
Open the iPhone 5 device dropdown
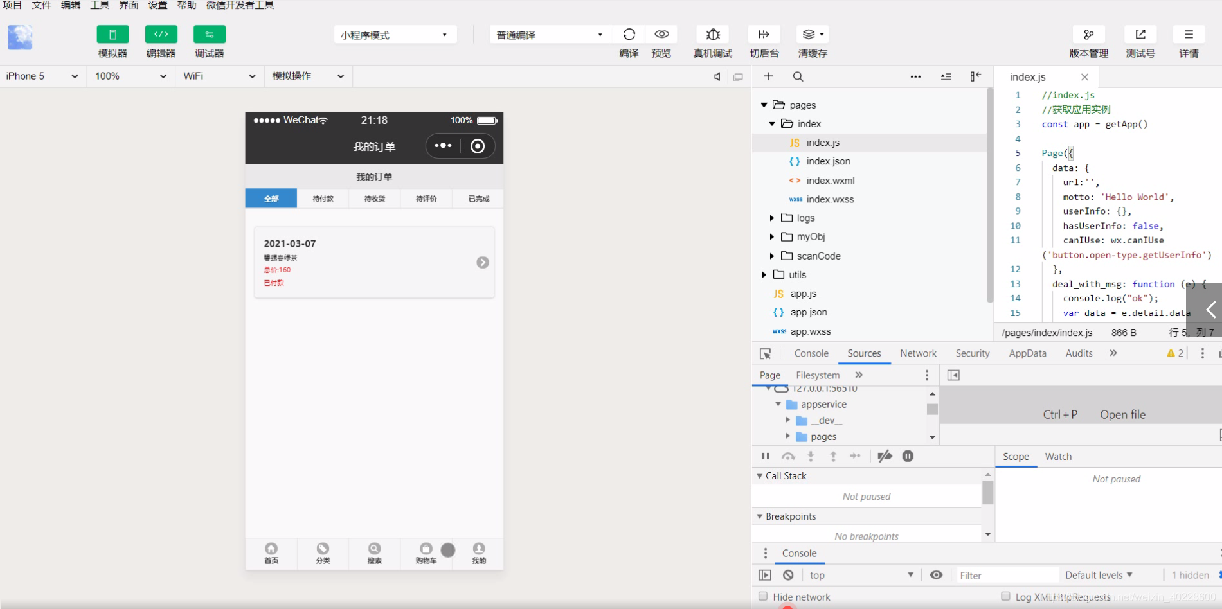[42, 76]
